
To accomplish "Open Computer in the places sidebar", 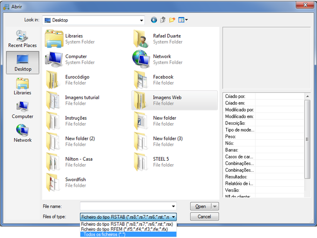I will click(23, 110).
